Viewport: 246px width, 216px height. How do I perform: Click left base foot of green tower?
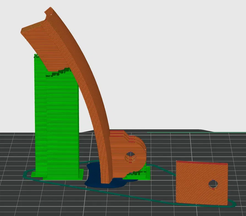pyautogui.click(x=33, y=174)
